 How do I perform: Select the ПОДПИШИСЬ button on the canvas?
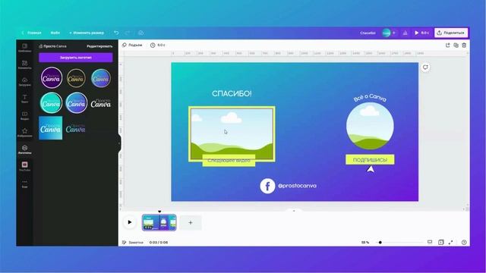pos(370,160)
